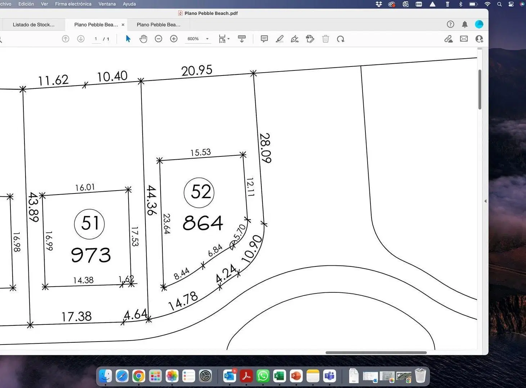Screen dimensions: 526x388
Task: Zoom in using the plus icon
Action: coord(174,39)
